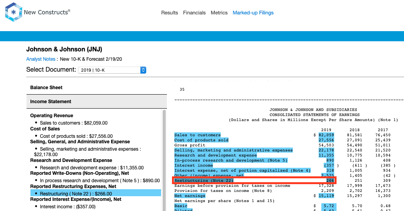Expand the Balance Sheet section
Image resolution: width=404 pixels, height=211 pixels.
pyautogui.click(x=97, y=88)
